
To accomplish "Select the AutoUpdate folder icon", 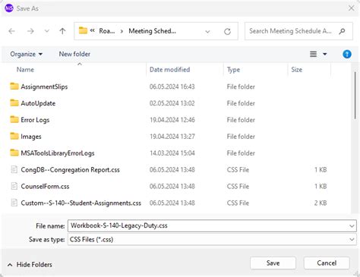I will (x=14, y=103).
